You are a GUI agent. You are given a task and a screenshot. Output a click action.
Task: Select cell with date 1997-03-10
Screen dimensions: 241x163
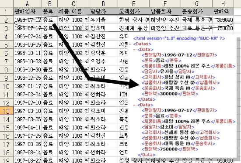(28, 111)
